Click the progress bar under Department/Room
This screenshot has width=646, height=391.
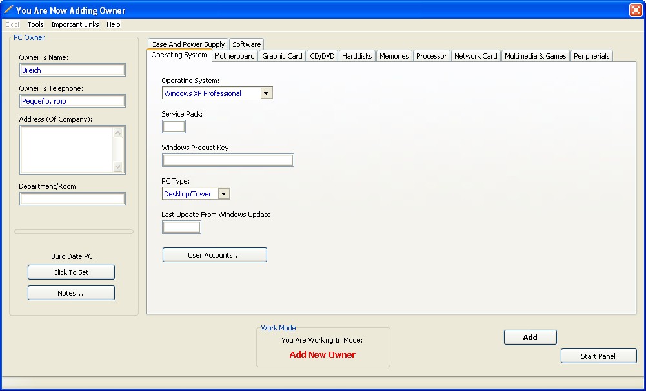point(74,231)
